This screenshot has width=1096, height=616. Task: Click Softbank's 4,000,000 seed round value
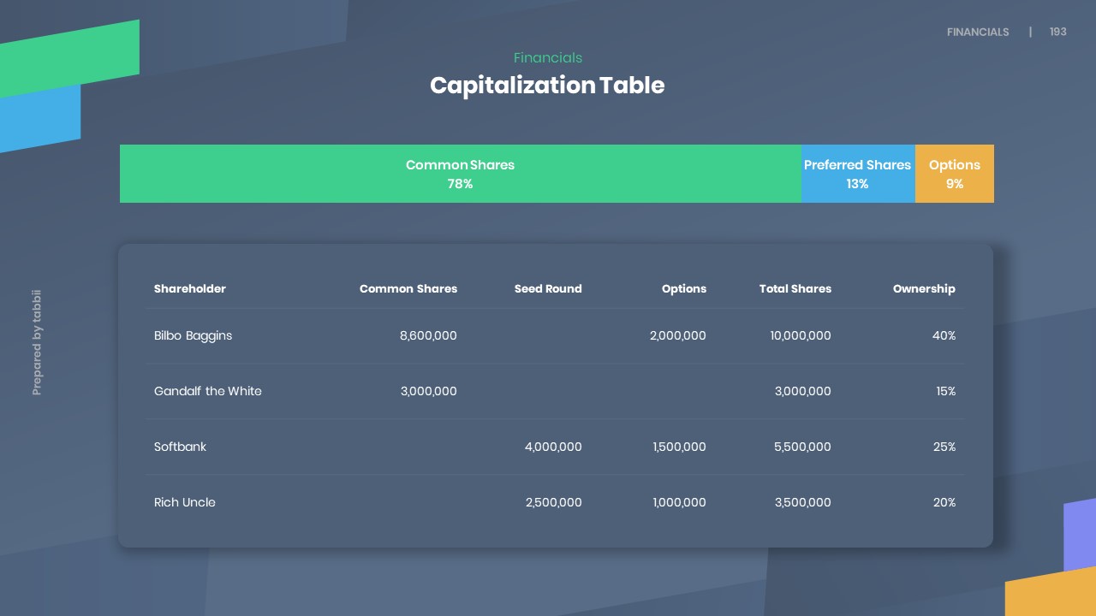tap(553, 447)
